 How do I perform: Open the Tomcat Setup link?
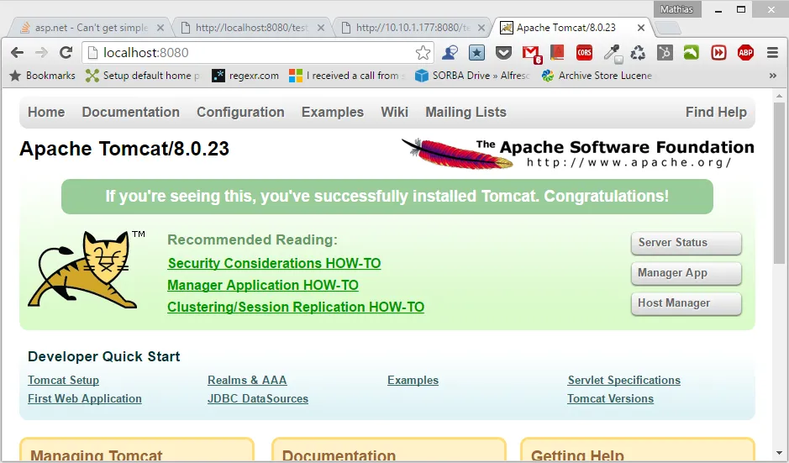63,381
